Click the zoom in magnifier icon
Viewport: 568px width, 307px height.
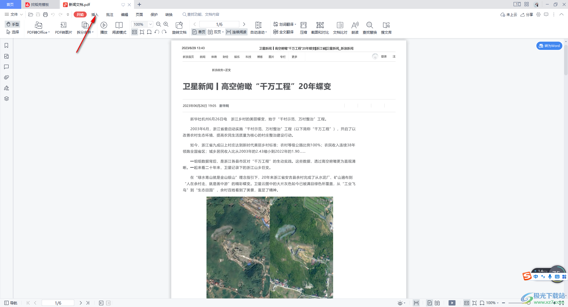[x=166, y=24]
